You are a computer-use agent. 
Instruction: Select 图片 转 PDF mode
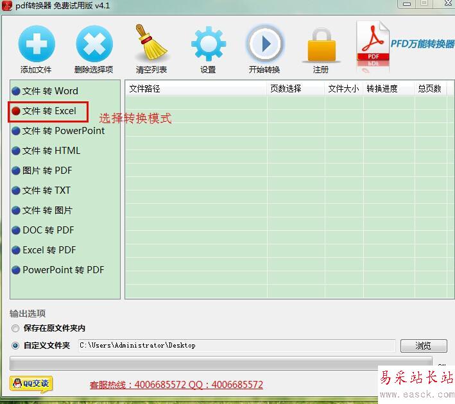click(x=42, y=171)
